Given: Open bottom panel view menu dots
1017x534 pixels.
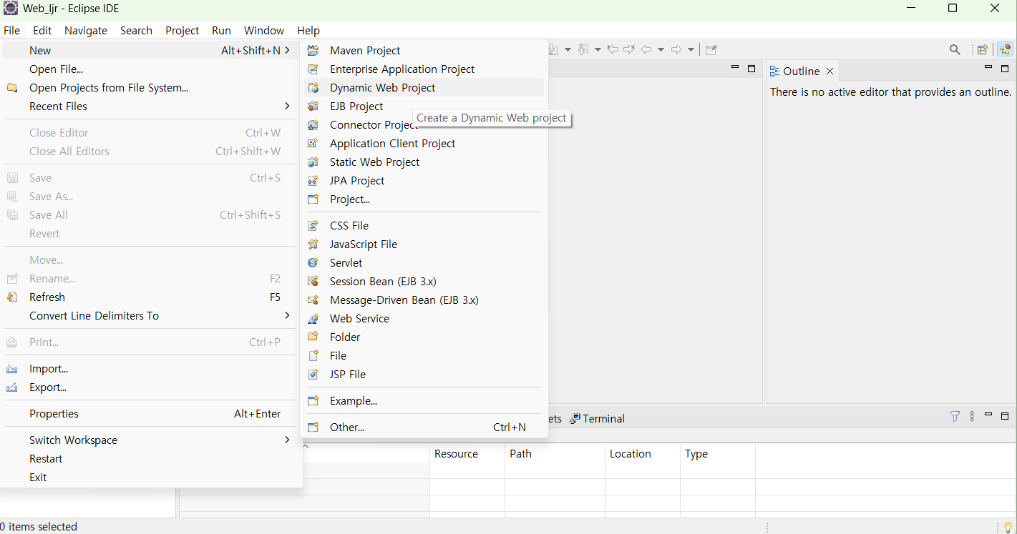Looking at the screenshot, I should [x=972, y=416].
